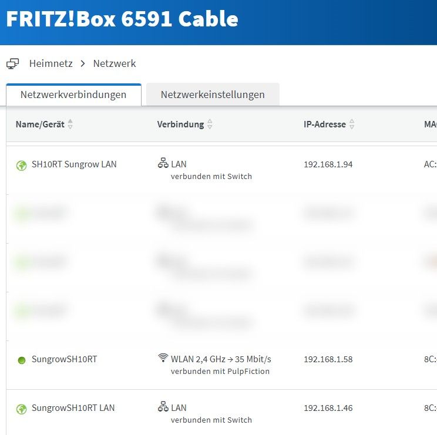This screenshot has height=435, width=437.
Task: Sort table by Name/Gerät arrows
Action: [x=70, y=124]
